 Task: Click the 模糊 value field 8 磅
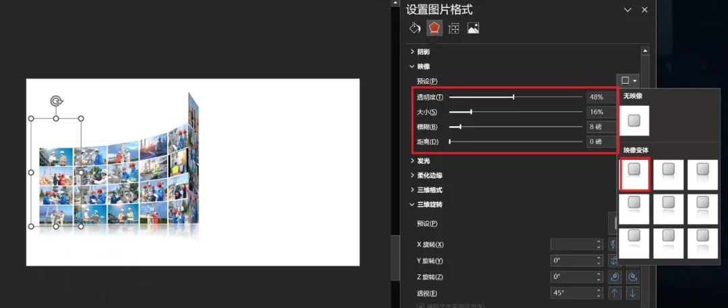click(x=601, y=126)
